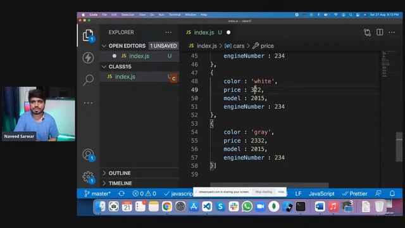Open WhatsApp from the dock
The height and width of the screenshot is (228, 405).
(x=247, y=206)
